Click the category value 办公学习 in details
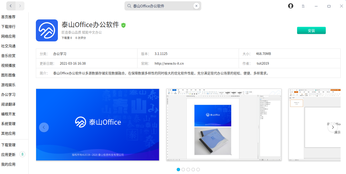 coord(60,54)
